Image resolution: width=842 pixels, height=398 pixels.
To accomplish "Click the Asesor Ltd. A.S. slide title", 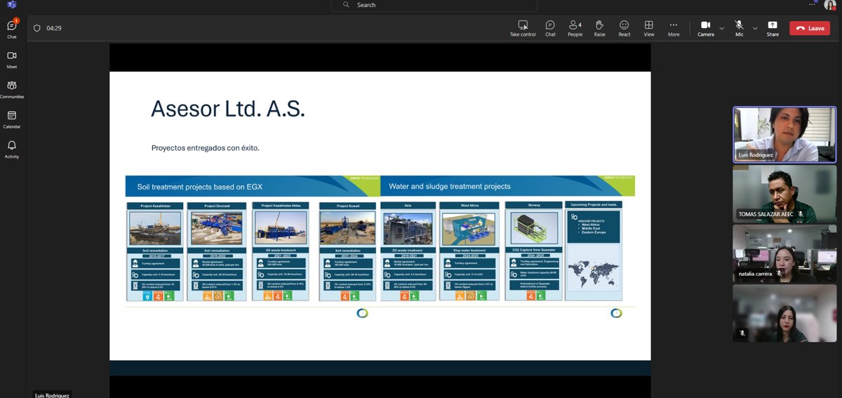I will [x=228, y=109].
